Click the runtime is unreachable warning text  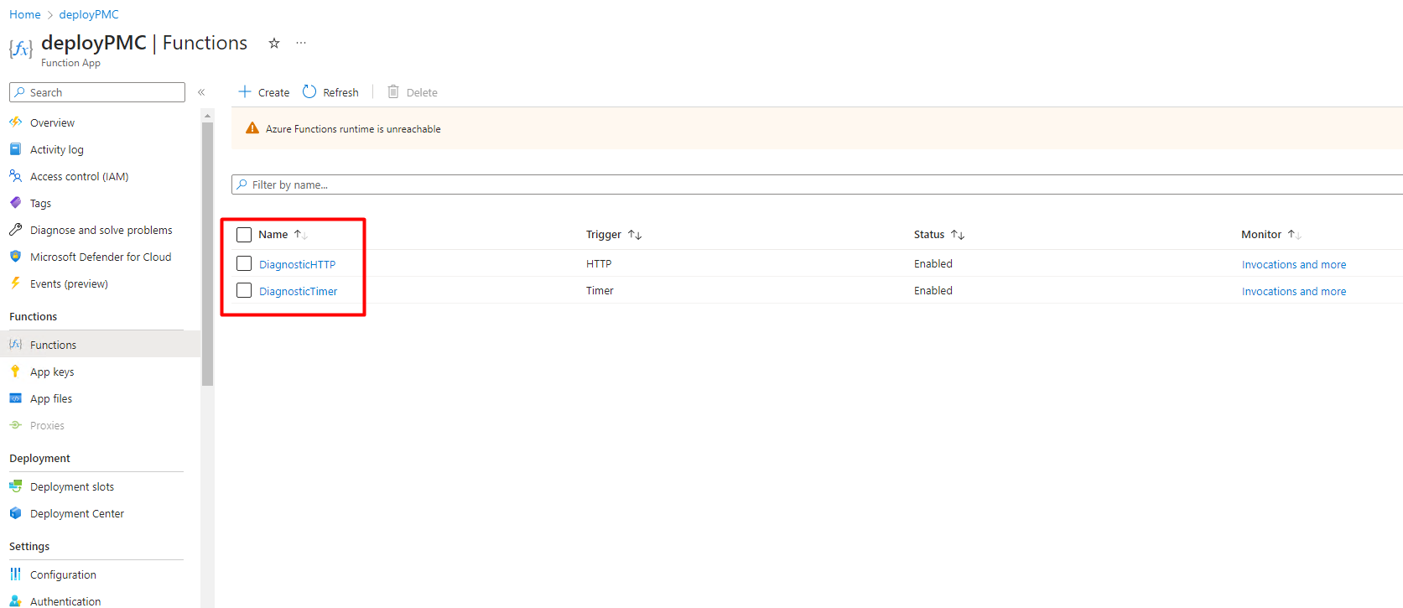pyautogui.click(x=353, y=129)
